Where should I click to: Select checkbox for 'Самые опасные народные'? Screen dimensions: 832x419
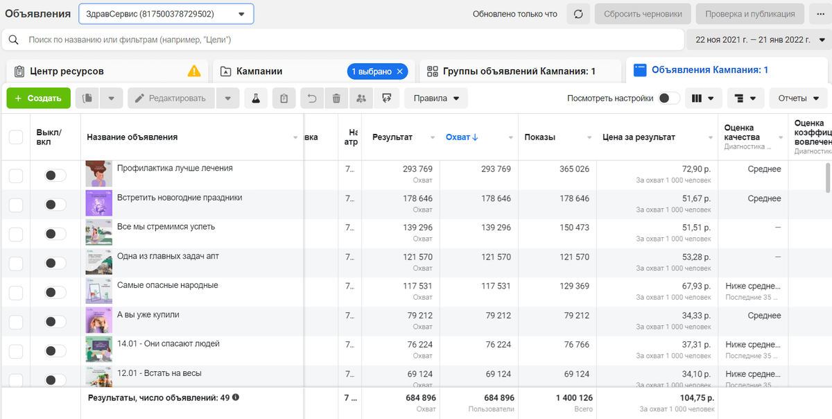pos(16,293)
